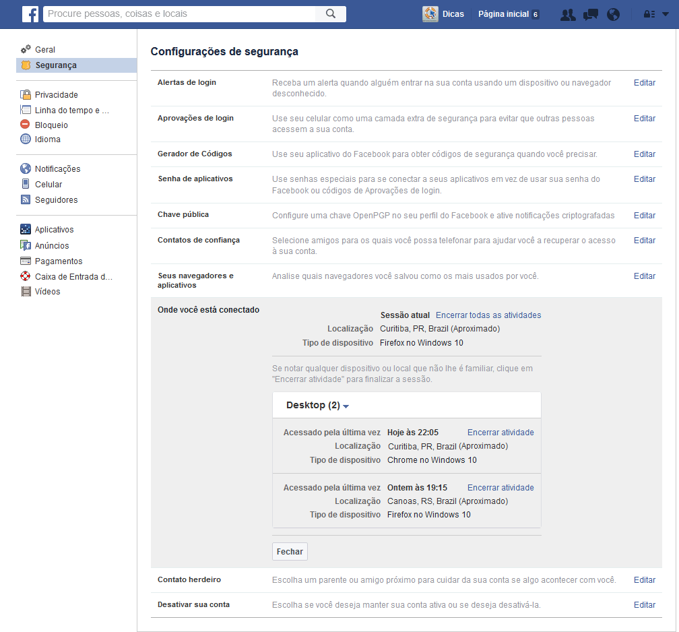Open account menu dropdown arrow
The image size is (679, 632).
coord(666,14)
